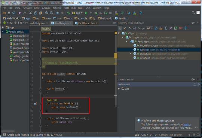Collapse the Object node in Hierarchy
Screen dimensions: 202x138
pyautogui.click(x=119, y=33)
